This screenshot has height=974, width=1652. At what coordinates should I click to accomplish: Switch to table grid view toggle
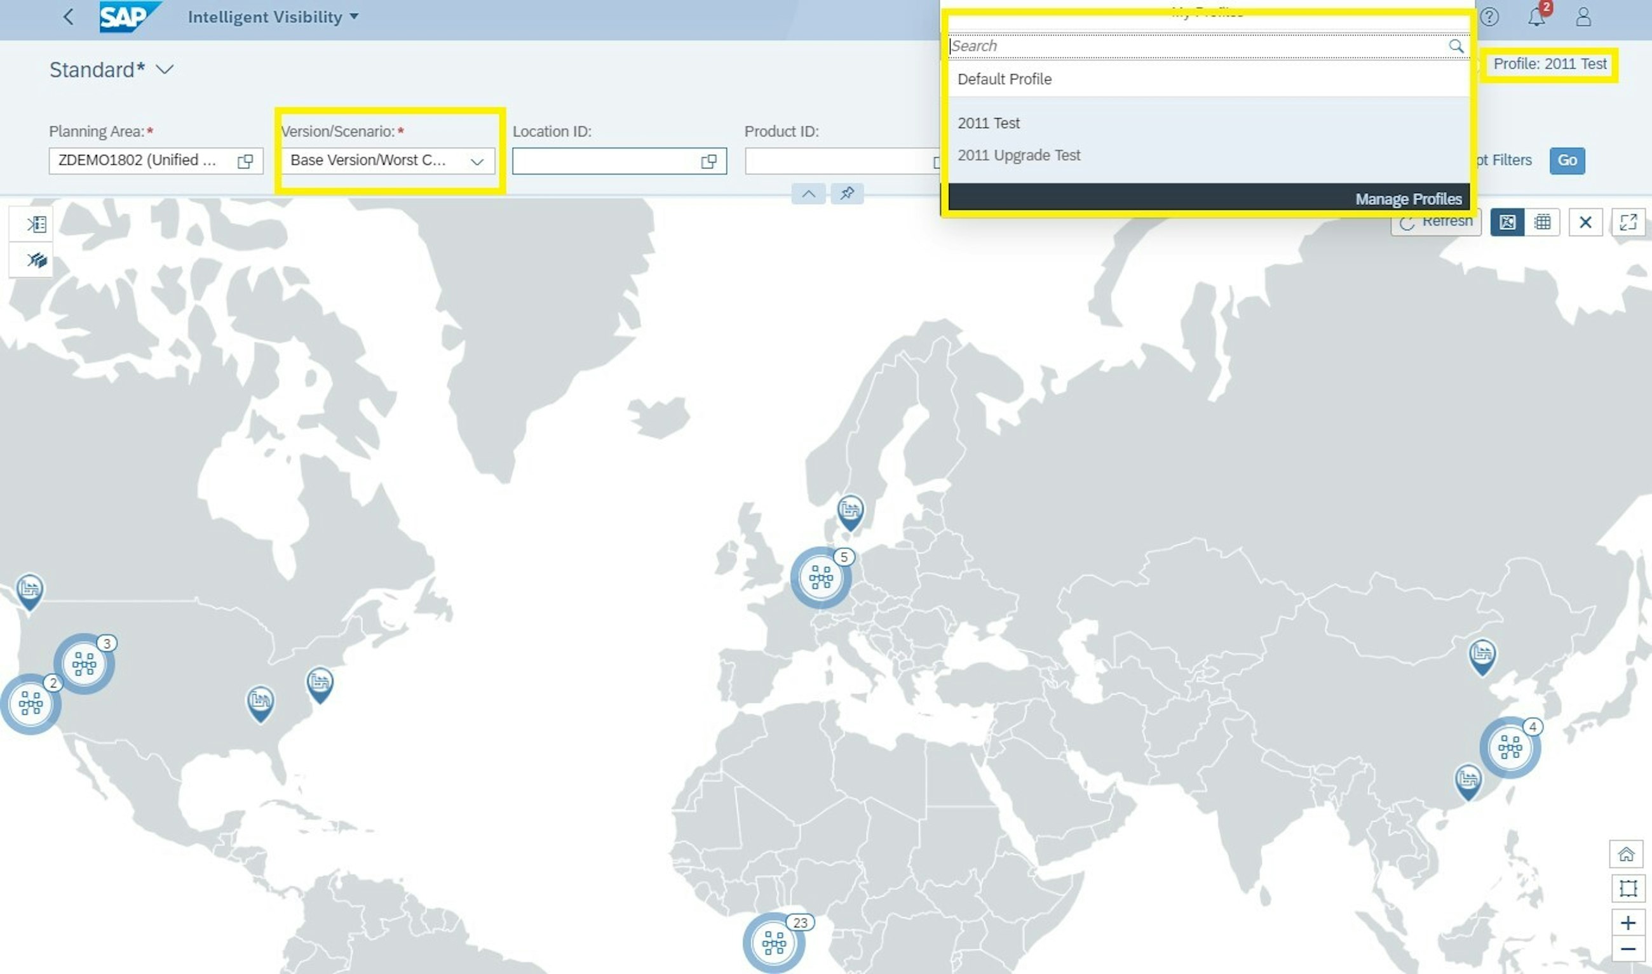coord(1542,222)
